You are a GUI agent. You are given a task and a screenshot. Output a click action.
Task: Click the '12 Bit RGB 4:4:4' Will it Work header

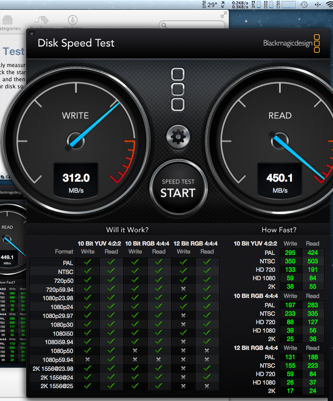[196, 243]
